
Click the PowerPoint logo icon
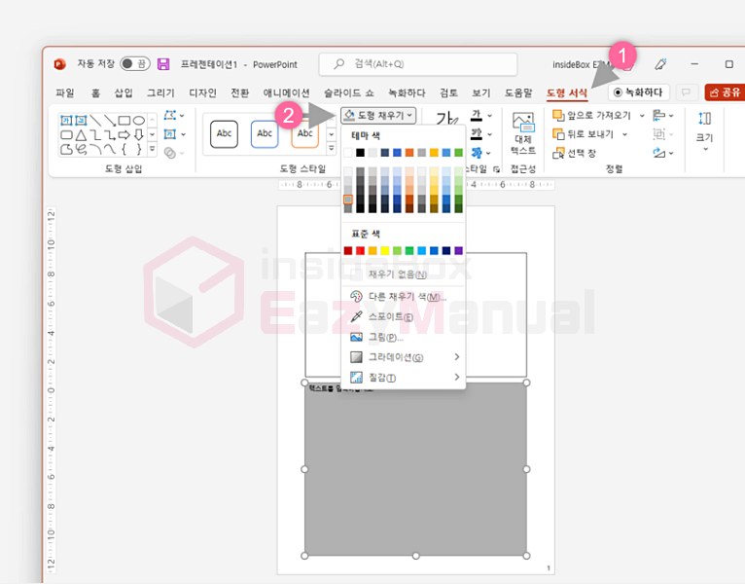pyautogui.click(x=60, y=63)
